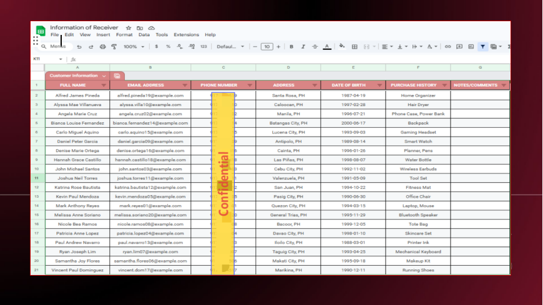Screen dimensions: 543x305
Task: Open the Extensions menu
Action: tap(187, 35)
